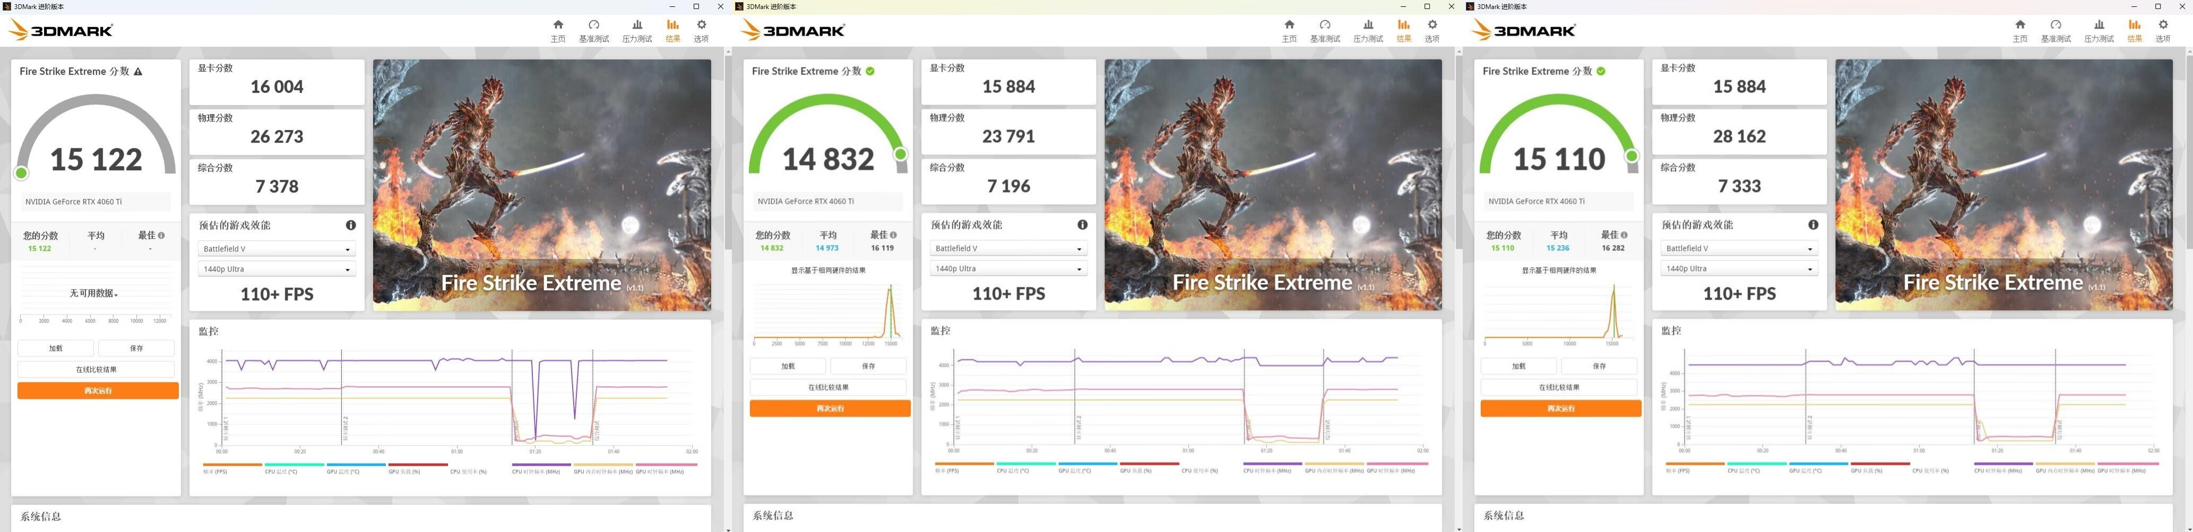
Task: Click orange 再次运行 button in leftmost window
Action: (98, 391)
